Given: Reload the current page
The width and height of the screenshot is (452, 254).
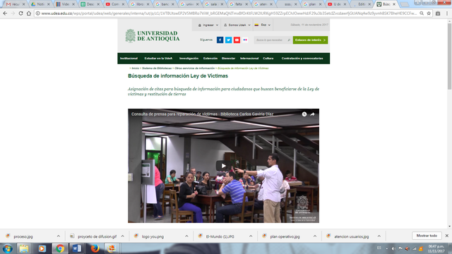Looking at the screenshot, I should [x=20, y=13].
